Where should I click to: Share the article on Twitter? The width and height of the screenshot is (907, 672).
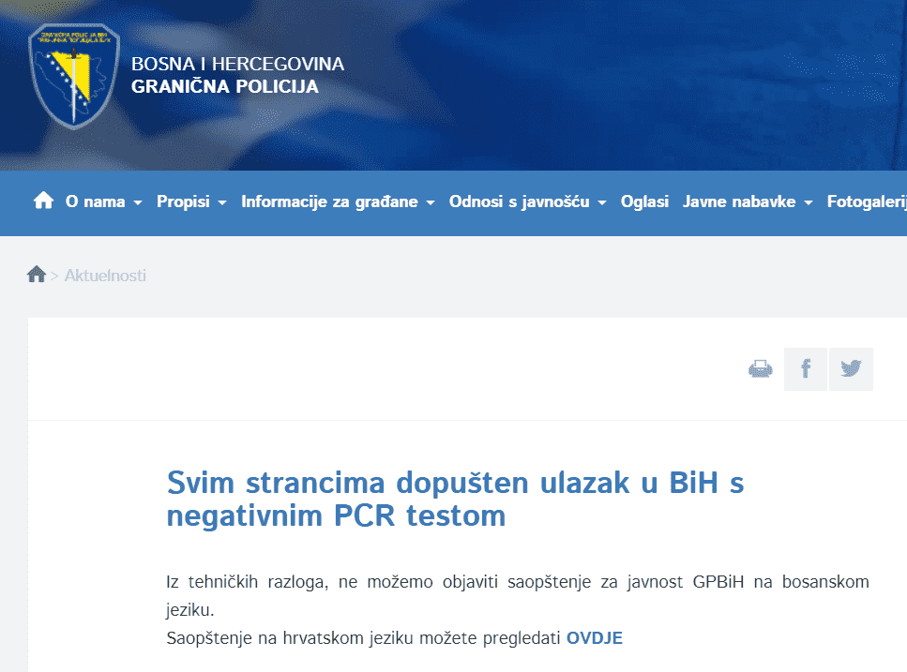(851, 369)
